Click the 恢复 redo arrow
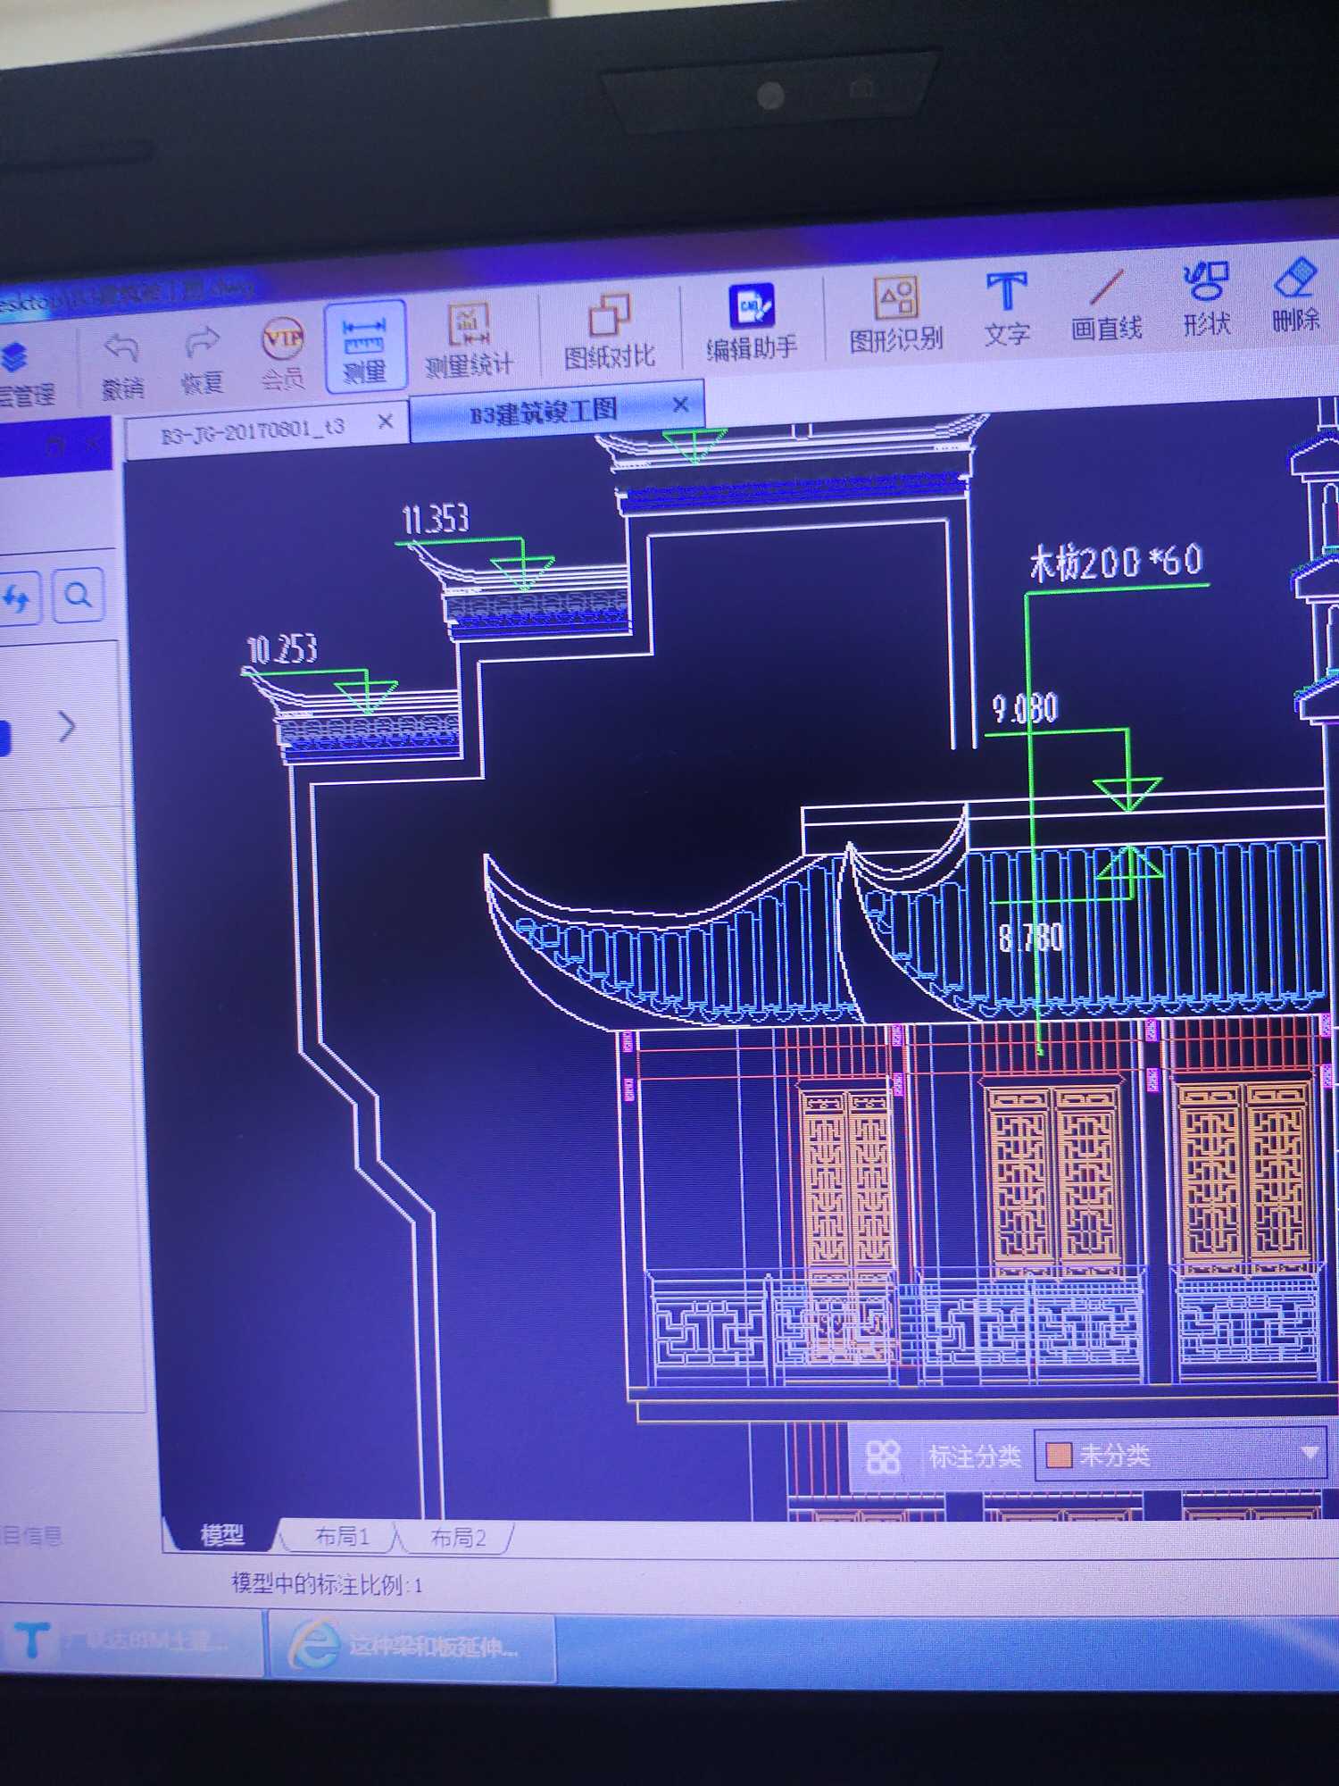Viewport: 1339px width, 1786px height. (x=202, y=361)
